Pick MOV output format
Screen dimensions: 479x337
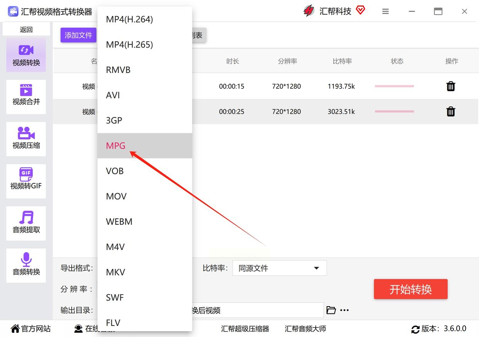[145, 196]
